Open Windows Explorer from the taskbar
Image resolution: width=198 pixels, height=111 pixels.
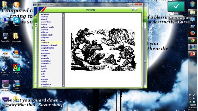point(192,12)
